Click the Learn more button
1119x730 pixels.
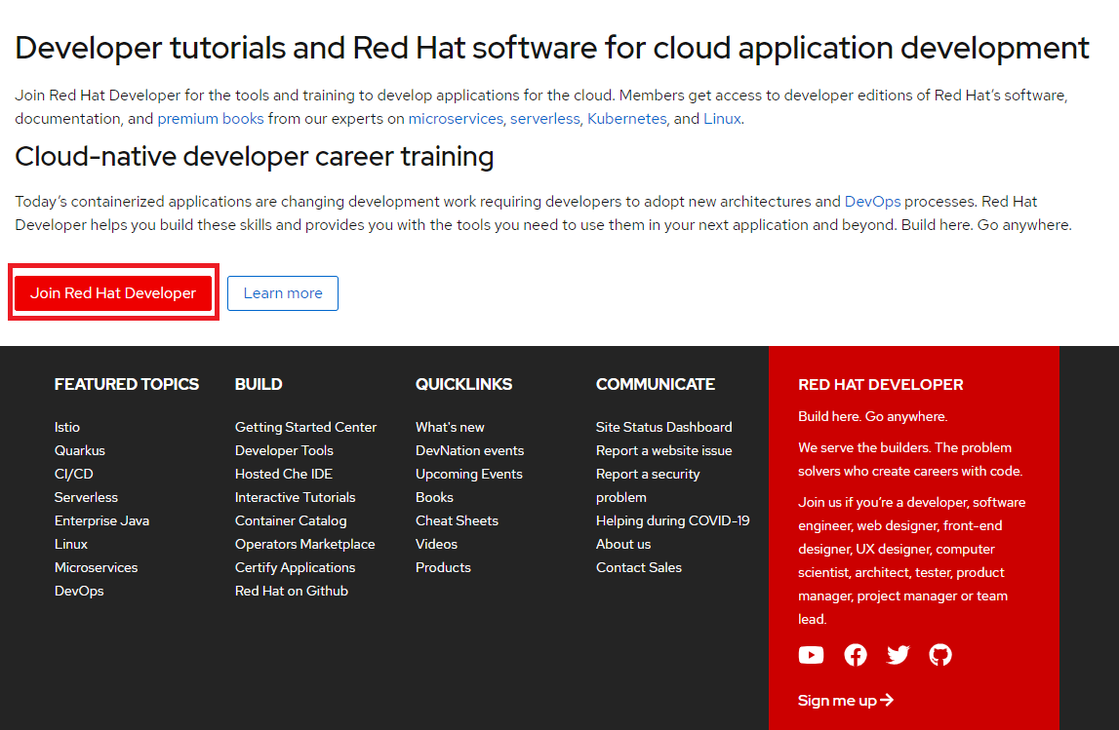(x=282, y=292)
